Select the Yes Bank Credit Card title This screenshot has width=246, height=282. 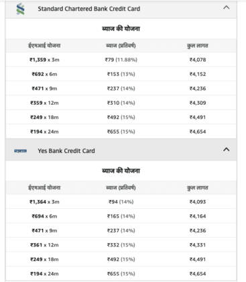66,151
